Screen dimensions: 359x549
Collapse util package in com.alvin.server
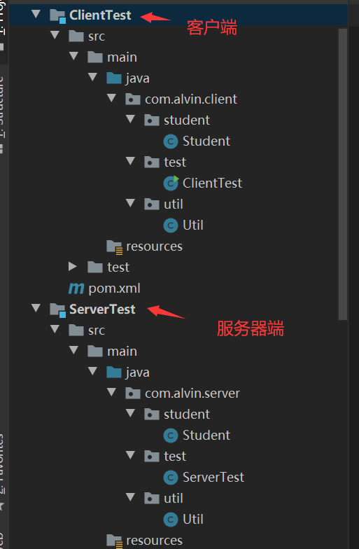(130, 497)
